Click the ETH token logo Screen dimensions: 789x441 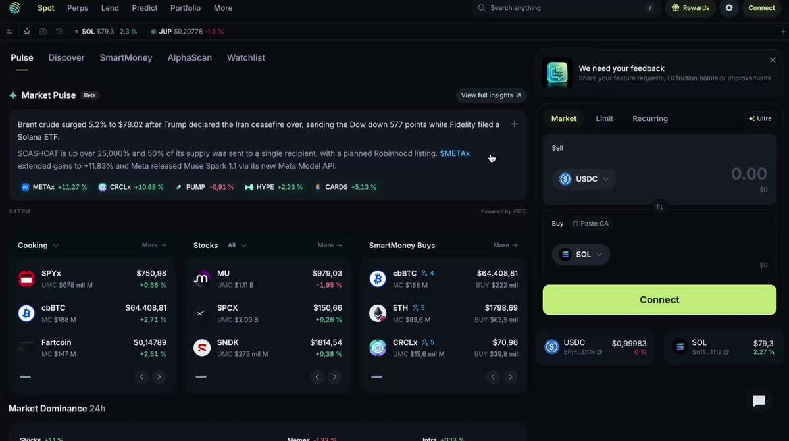[x=378, y=313]
